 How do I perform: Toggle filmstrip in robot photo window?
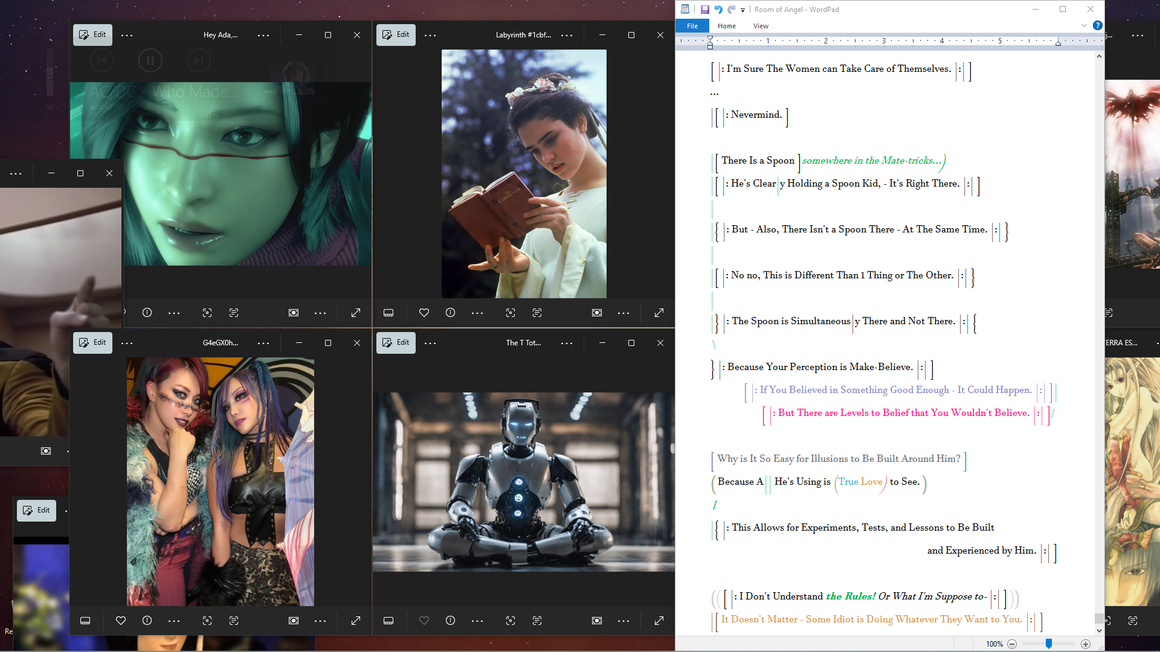coord(388,621)
